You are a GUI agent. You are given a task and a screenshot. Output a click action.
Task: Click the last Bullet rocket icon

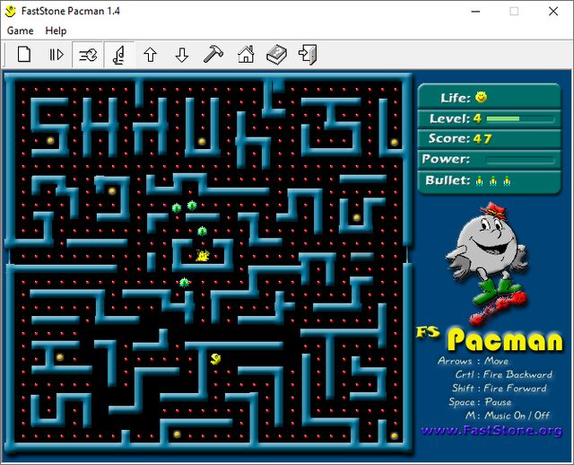coord(507,180)
